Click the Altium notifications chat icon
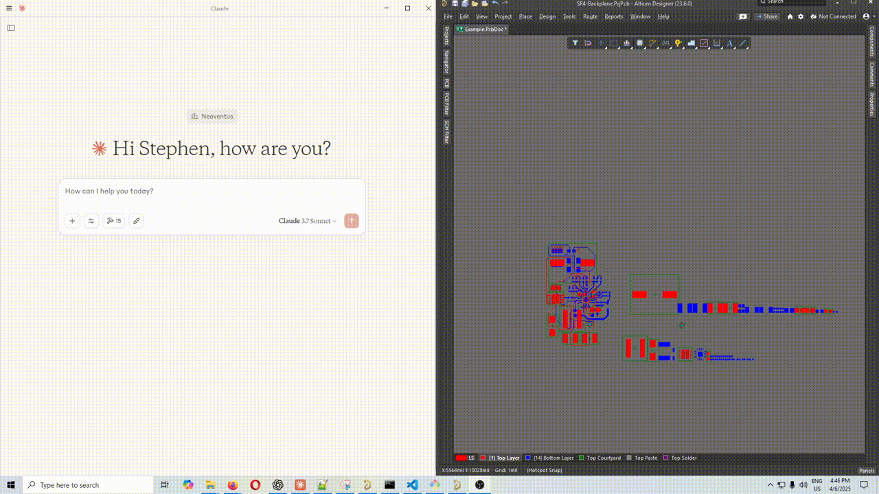This screenshot has height=494, width=879. [x=743, y=16]
